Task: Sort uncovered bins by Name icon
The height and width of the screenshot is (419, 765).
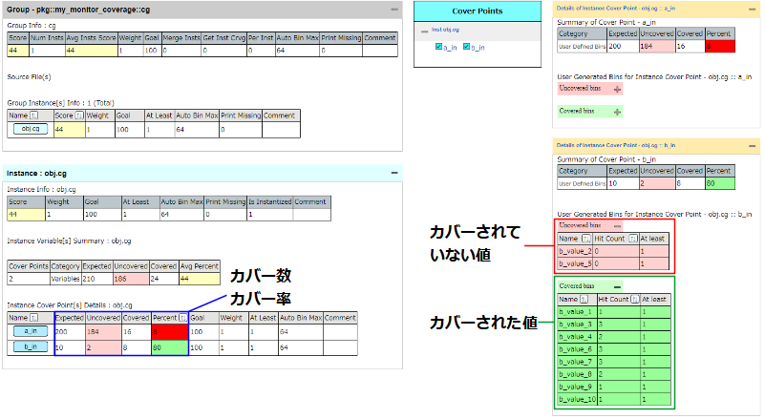Action: [586, 239]
